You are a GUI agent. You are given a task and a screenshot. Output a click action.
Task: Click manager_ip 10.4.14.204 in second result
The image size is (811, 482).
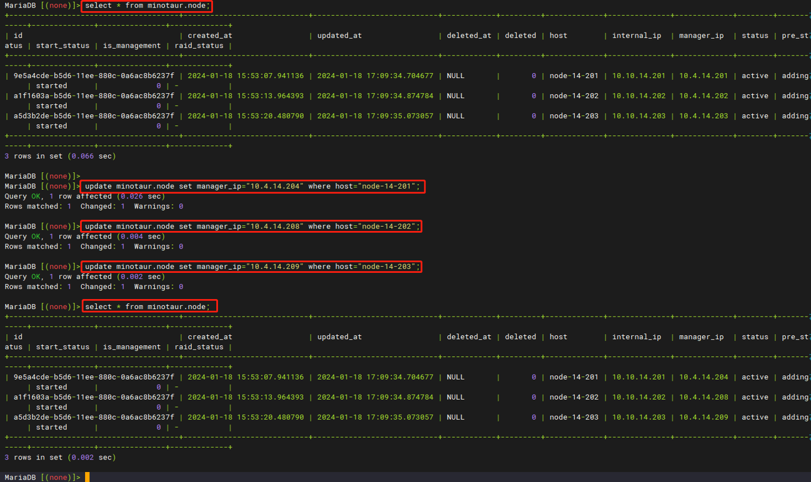tap(704, 377)
